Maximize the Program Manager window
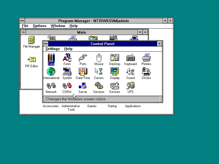This screenshot has width=219, height=164. coord(171,21)
